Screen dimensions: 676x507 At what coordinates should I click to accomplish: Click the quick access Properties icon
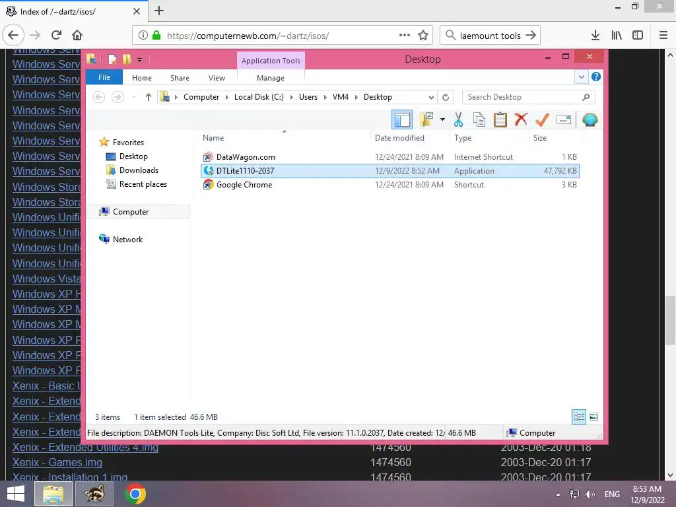pos(112,59)
